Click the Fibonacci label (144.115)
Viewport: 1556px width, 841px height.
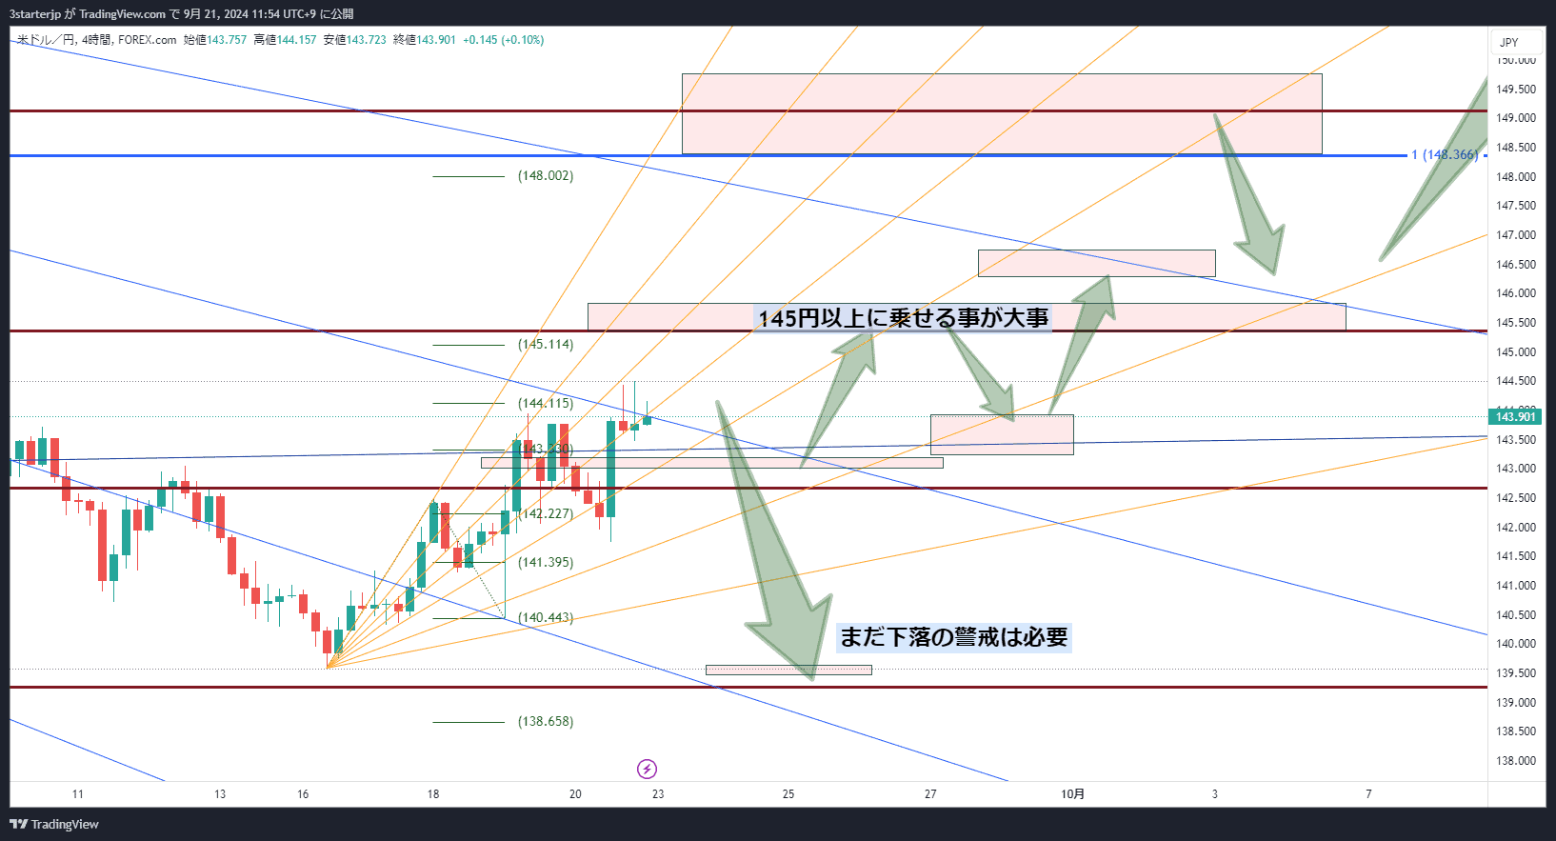click(546, 404)
